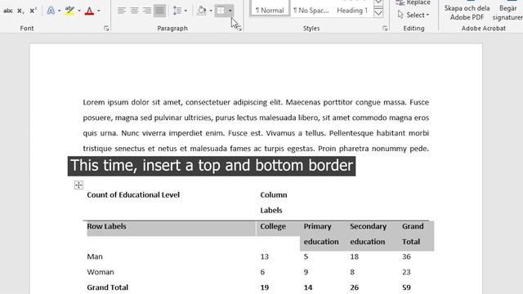523x294 pixels.
Task: Open font color dropdown arrow
Action: point(99,11)
